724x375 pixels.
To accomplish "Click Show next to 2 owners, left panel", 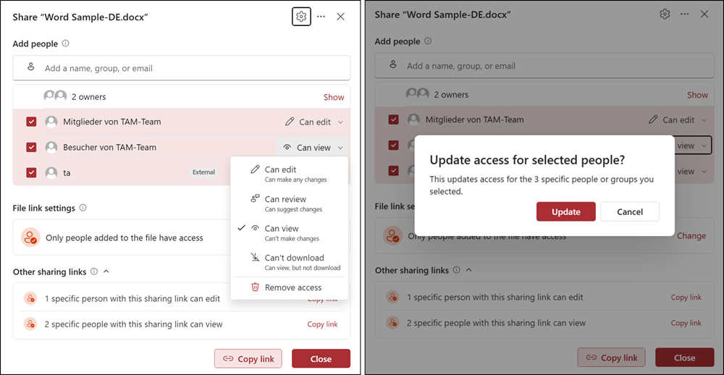I will click(x=333, y=97).
